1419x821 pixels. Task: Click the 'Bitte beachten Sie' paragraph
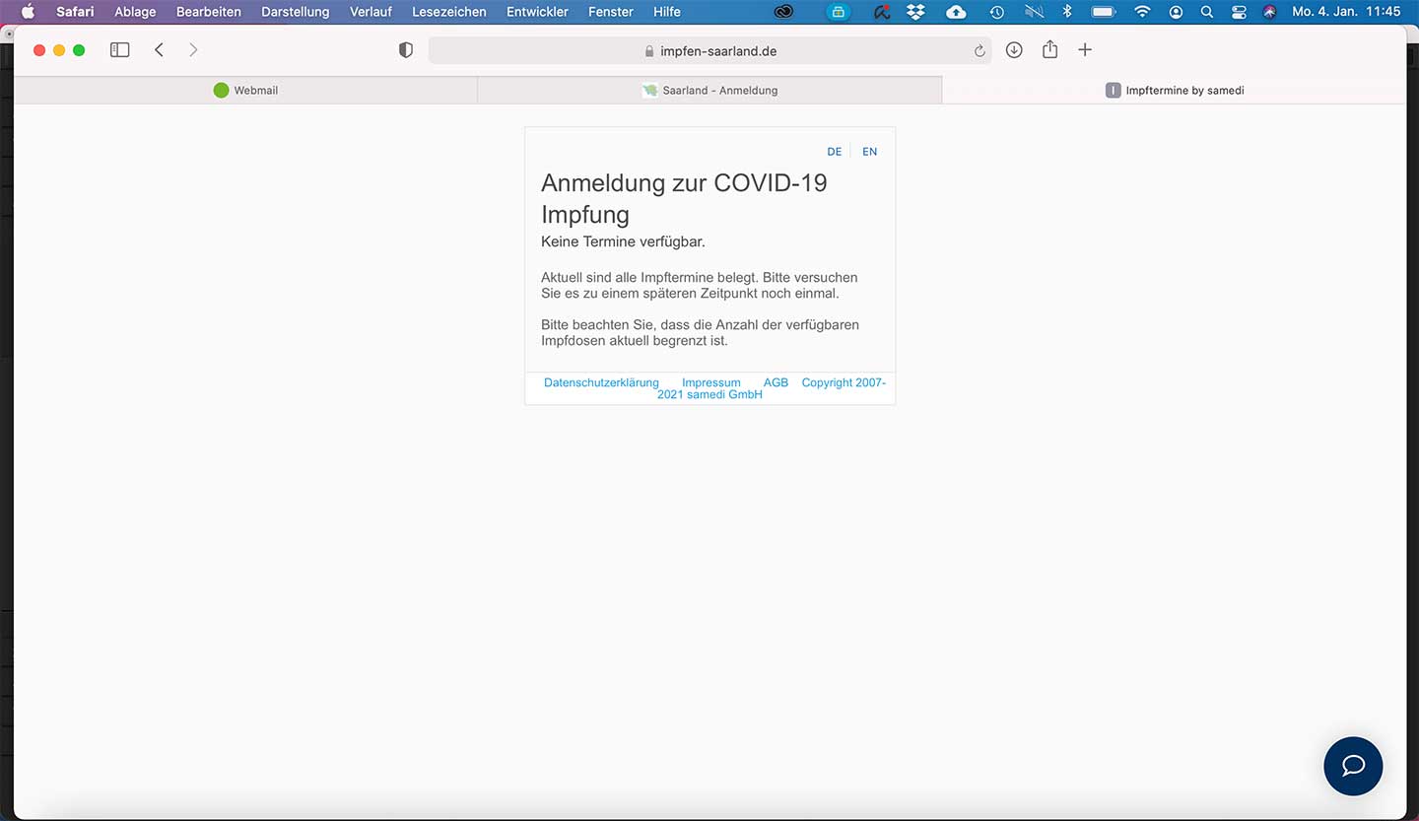pyautogui.click(x=700, y=332)
